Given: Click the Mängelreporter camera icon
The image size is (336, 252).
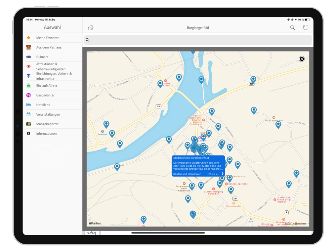Looking at the screenshot, I should click(29, 124).
